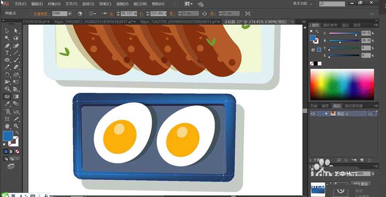Click the constrain width and height link icon

point(204,13)
